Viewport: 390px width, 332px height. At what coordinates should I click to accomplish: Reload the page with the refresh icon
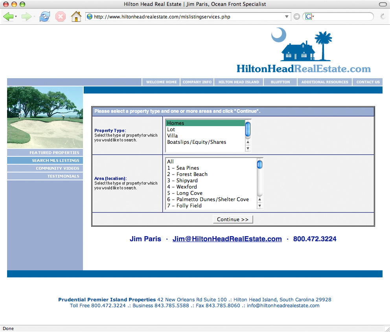45,17
